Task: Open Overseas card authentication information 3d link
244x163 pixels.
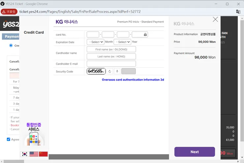Action: coord(133,80)
